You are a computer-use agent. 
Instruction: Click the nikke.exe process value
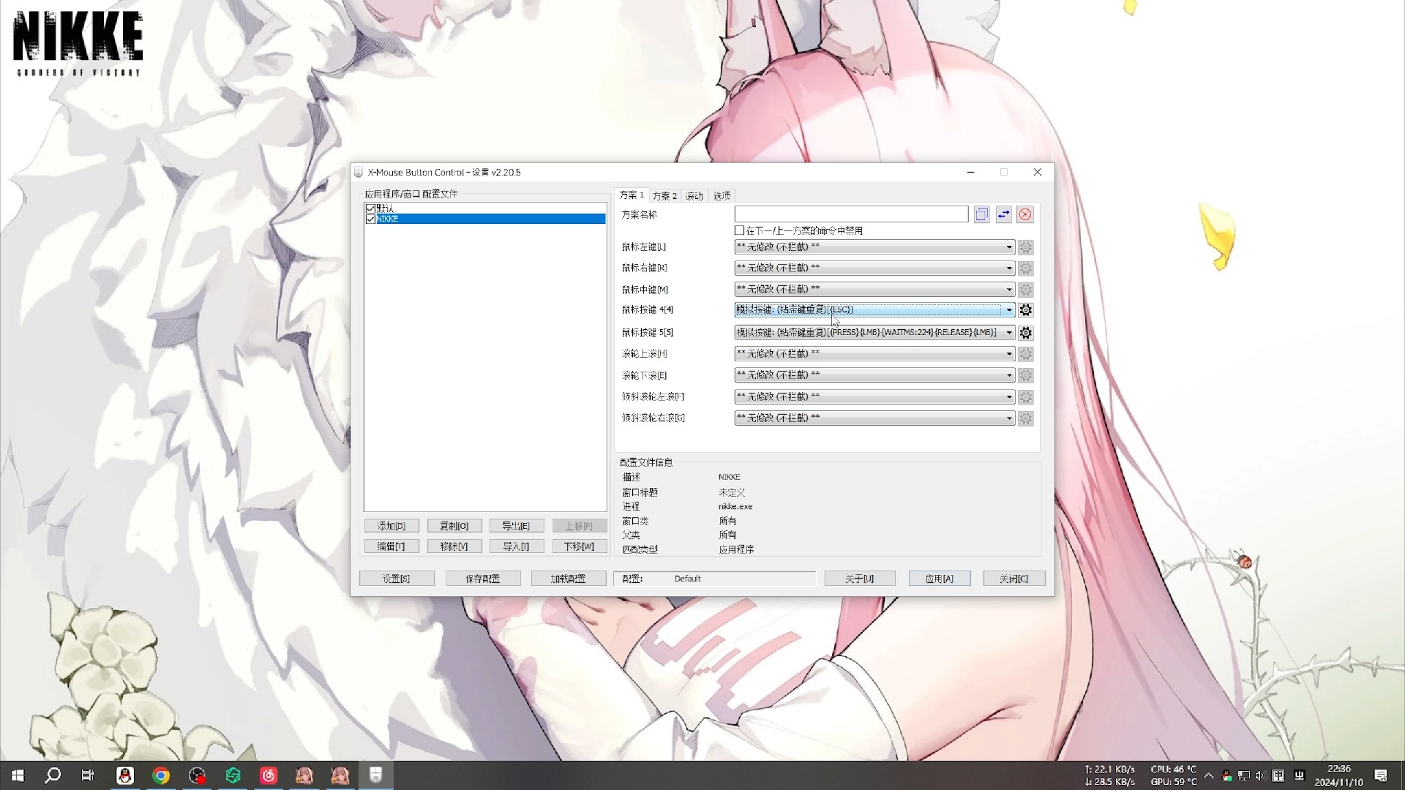pos(735,506)
